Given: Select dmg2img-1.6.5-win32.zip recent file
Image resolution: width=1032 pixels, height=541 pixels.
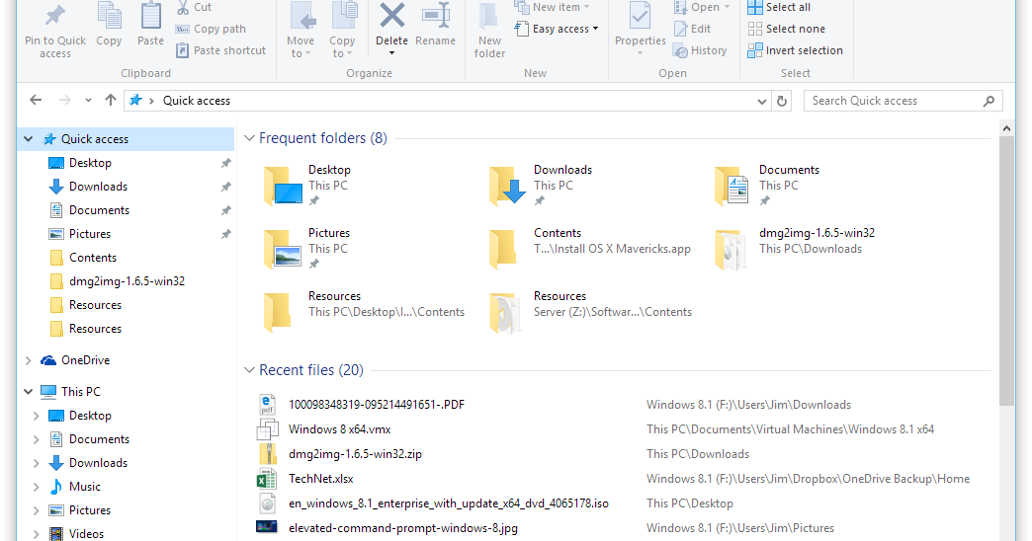Looking at the screenshot, I should click(x=355, y=454).
